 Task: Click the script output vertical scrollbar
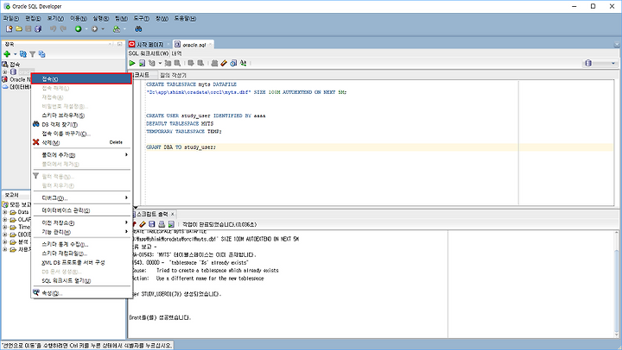617,284
